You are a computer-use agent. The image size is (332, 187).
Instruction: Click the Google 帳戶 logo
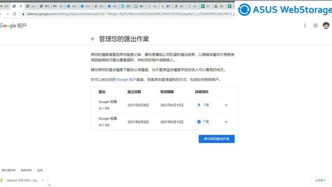point(13,25)
